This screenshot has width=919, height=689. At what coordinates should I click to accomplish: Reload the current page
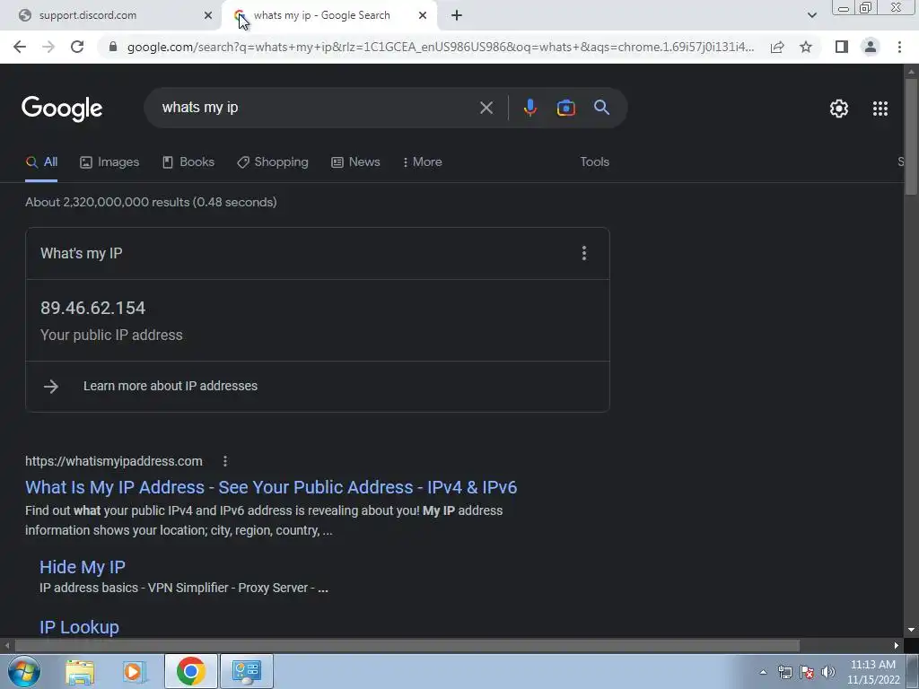tap(77, 47)
